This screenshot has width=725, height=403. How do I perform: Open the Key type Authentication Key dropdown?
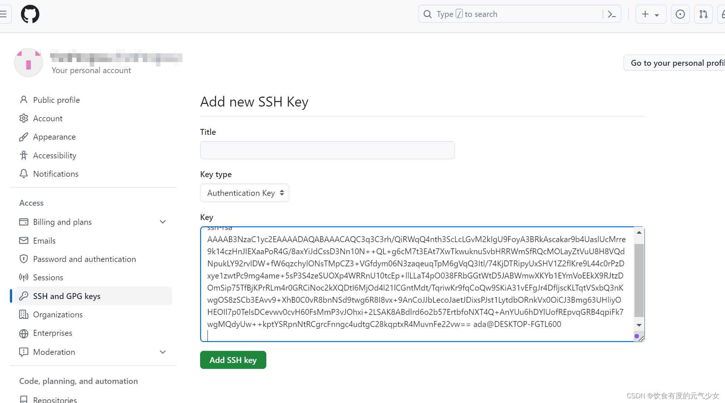click(x=245, y=193)
